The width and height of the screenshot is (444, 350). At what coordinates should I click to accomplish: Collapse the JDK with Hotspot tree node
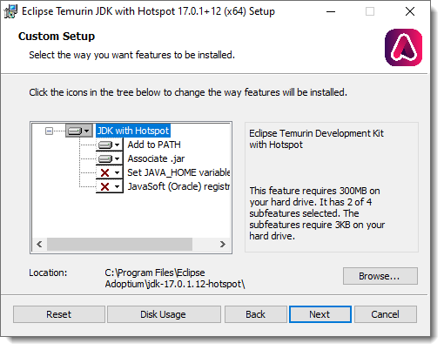point(49,131)
